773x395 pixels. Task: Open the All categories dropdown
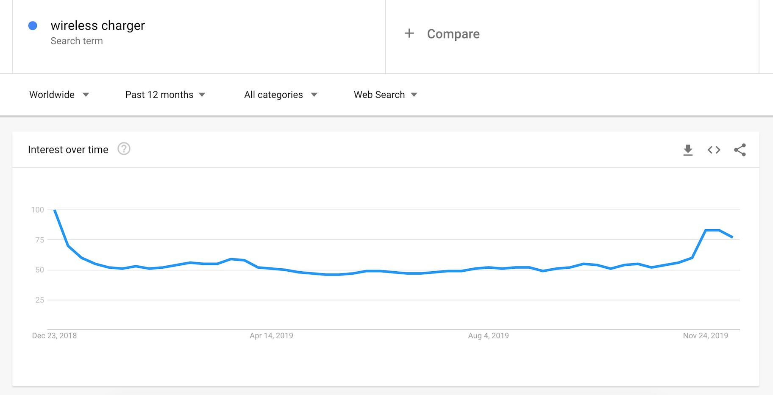pos(280,95)
